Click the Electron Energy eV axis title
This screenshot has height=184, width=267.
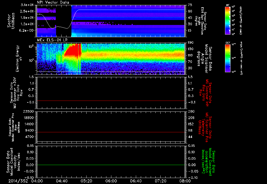click(x=19, y=59)
